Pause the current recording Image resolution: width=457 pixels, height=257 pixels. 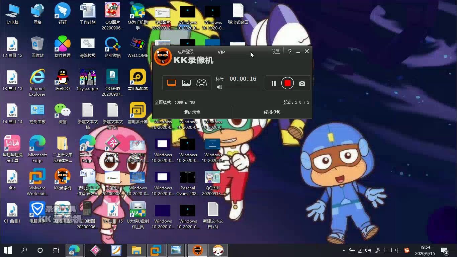click(x=274, y=83)
